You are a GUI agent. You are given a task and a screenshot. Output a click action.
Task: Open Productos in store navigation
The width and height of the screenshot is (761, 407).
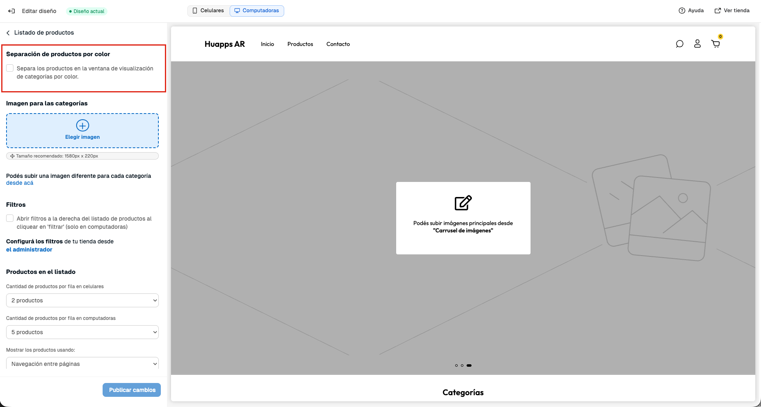pos(300,44)
